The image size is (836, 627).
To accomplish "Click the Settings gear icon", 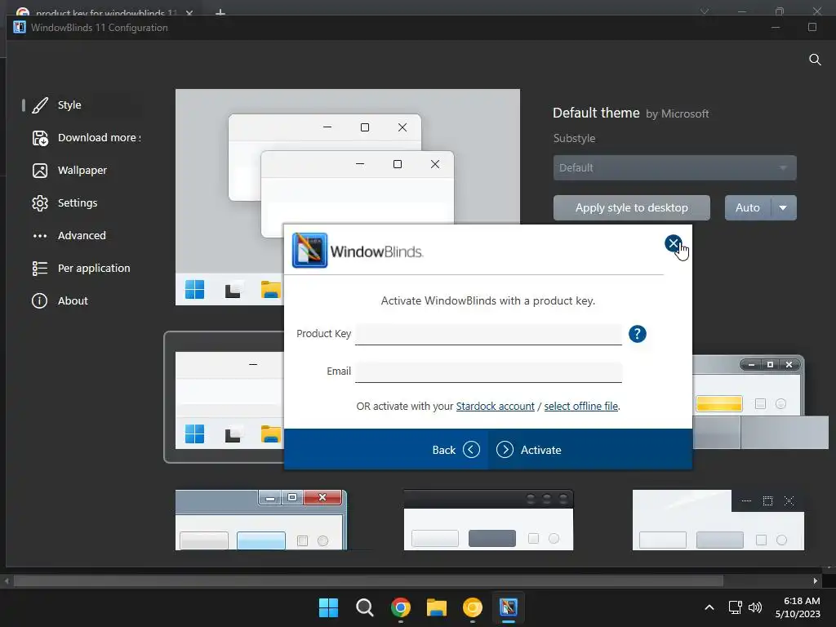I will click(x=40, y=203).
